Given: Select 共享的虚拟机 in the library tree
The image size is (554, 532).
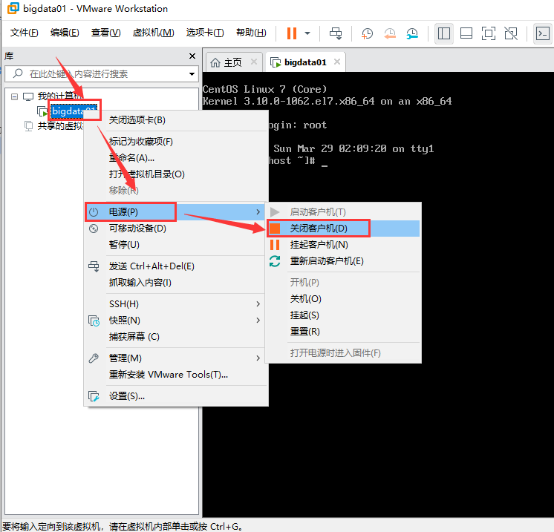Looking at the screenshot, I should [x=60, y=126].
